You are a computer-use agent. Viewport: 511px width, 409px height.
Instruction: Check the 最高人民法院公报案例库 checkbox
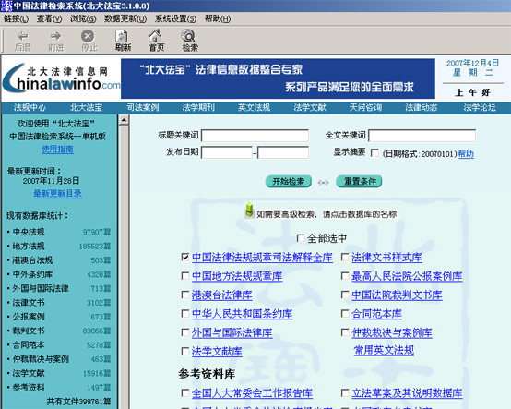pyautogui.click(x=345, y=276)
